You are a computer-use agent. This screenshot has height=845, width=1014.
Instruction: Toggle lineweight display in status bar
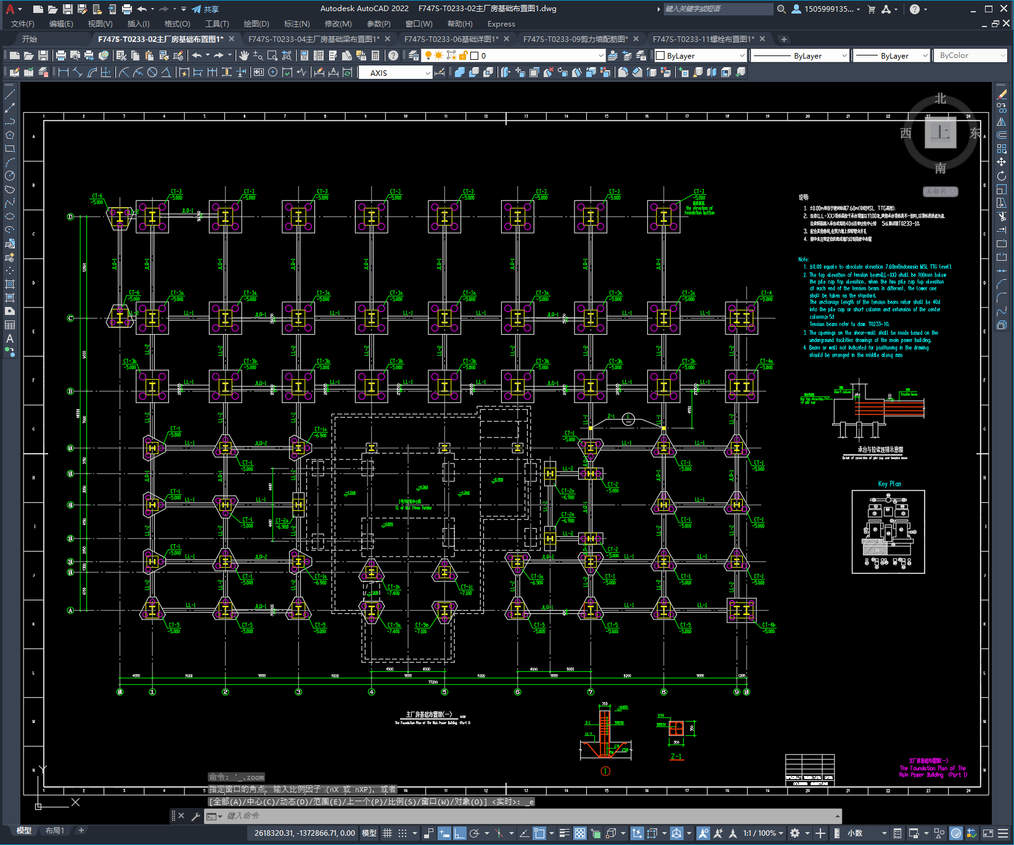[565, 833]
